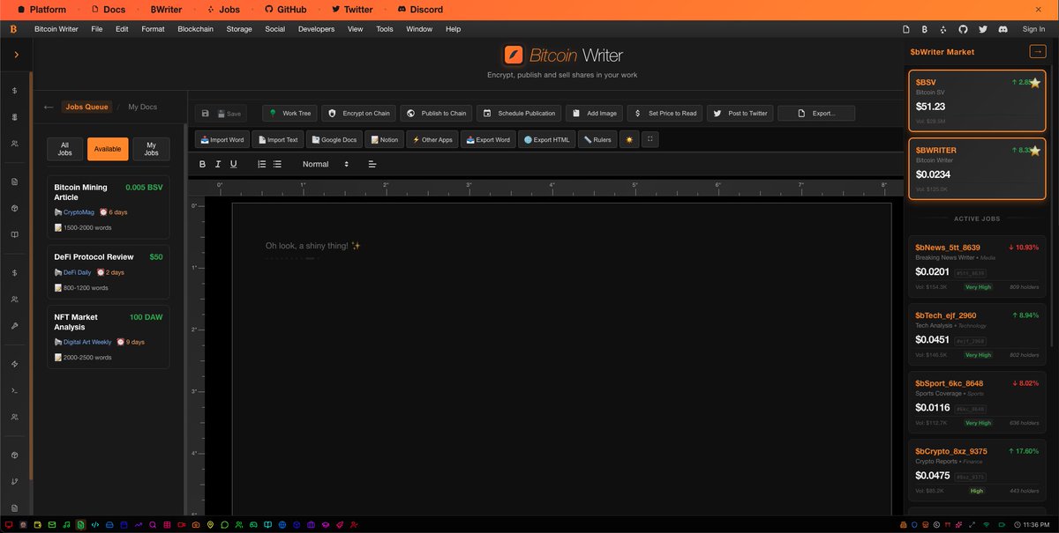Open the DeFi Protocol Review job
The width and height of the screenshot is (1059, 533).
108,271
